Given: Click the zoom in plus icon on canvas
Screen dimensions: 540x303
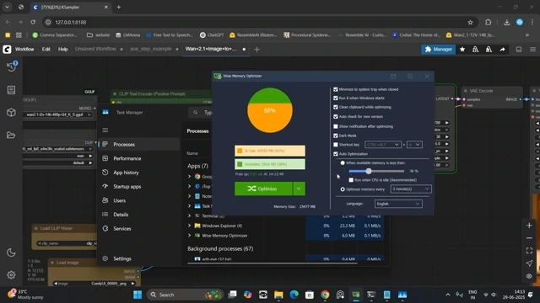Looking at the screenshot, I should click(x=529, y=226).
